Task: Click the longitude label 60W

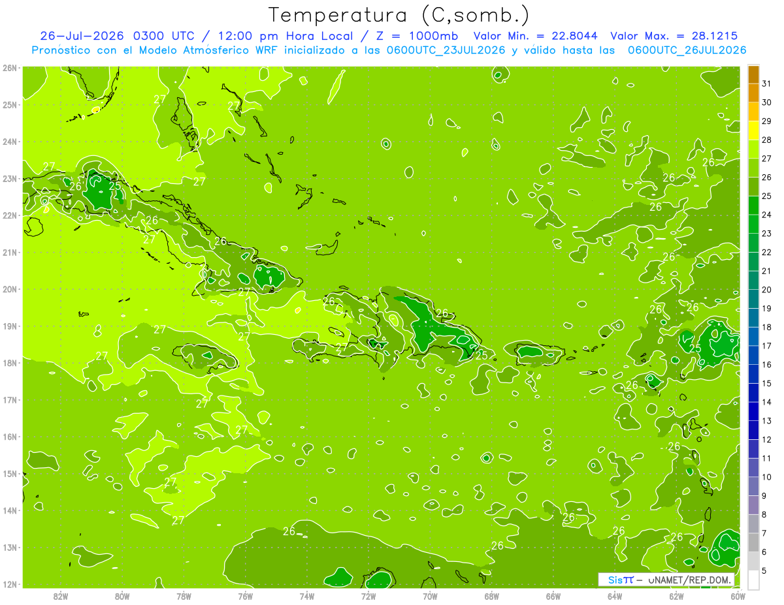Action: (738, 596)
